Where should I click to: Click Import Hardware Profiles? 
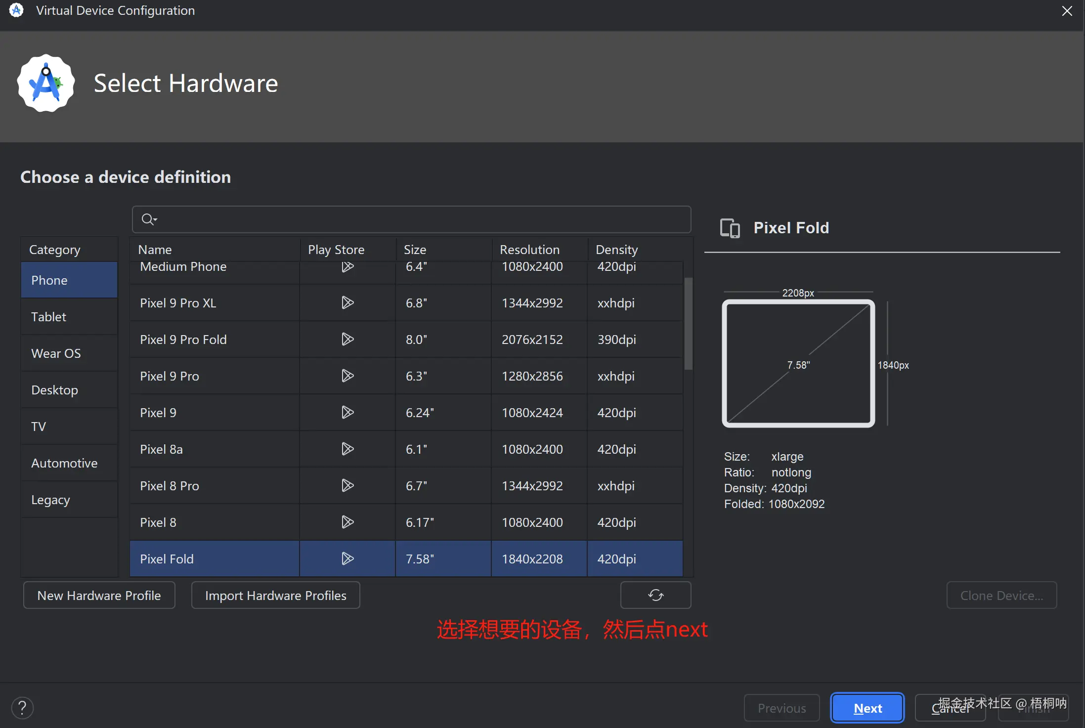[x=276, y=595]
